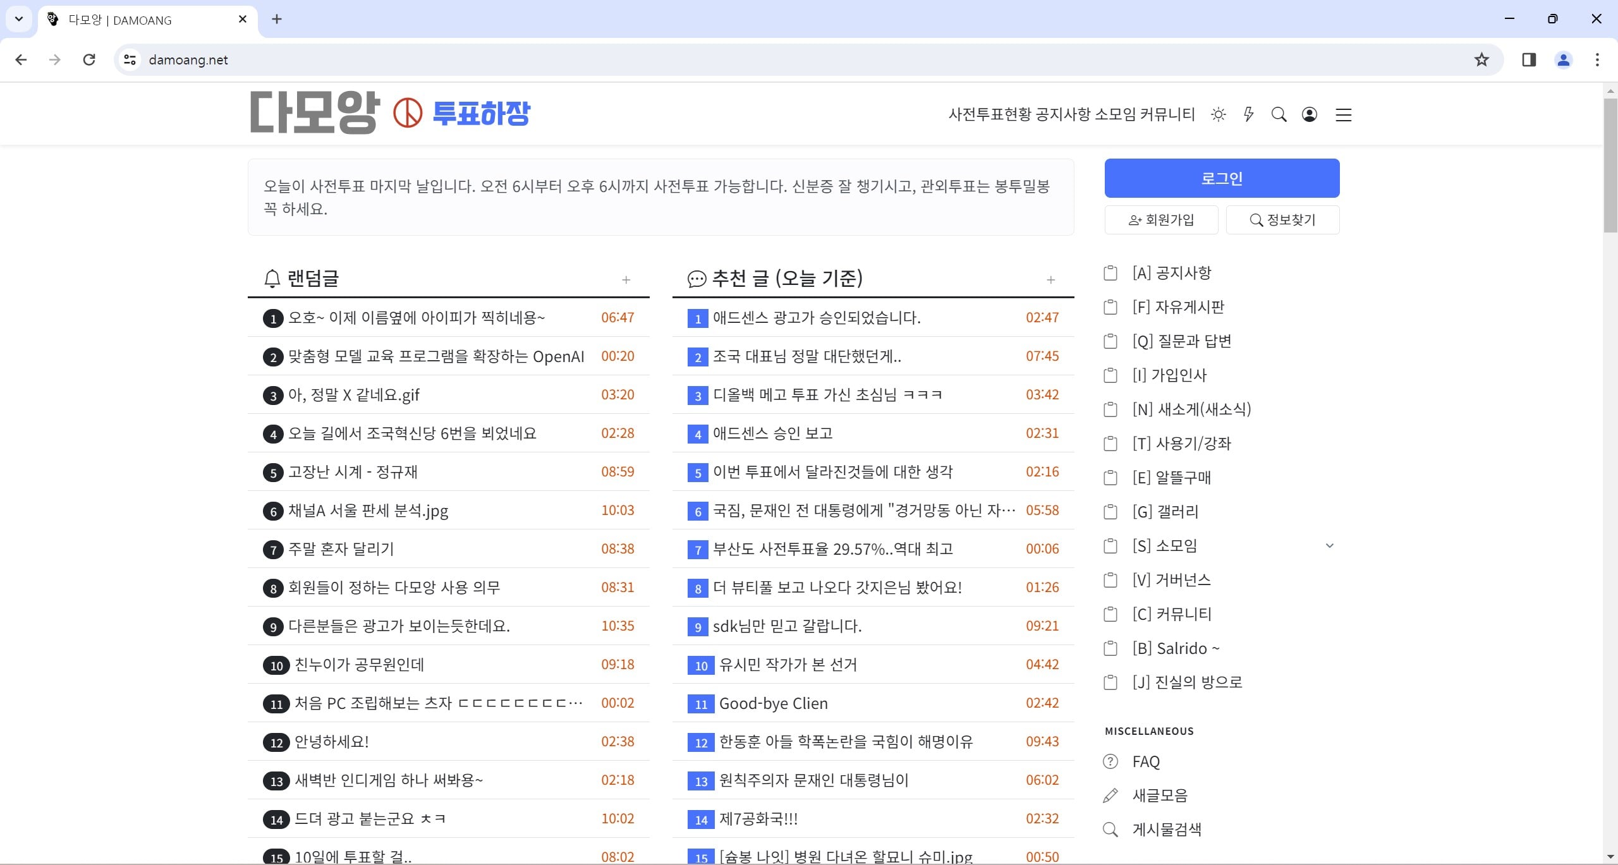Click the blue 로그인 button

pyautogui.click(x=1222, y=178)
